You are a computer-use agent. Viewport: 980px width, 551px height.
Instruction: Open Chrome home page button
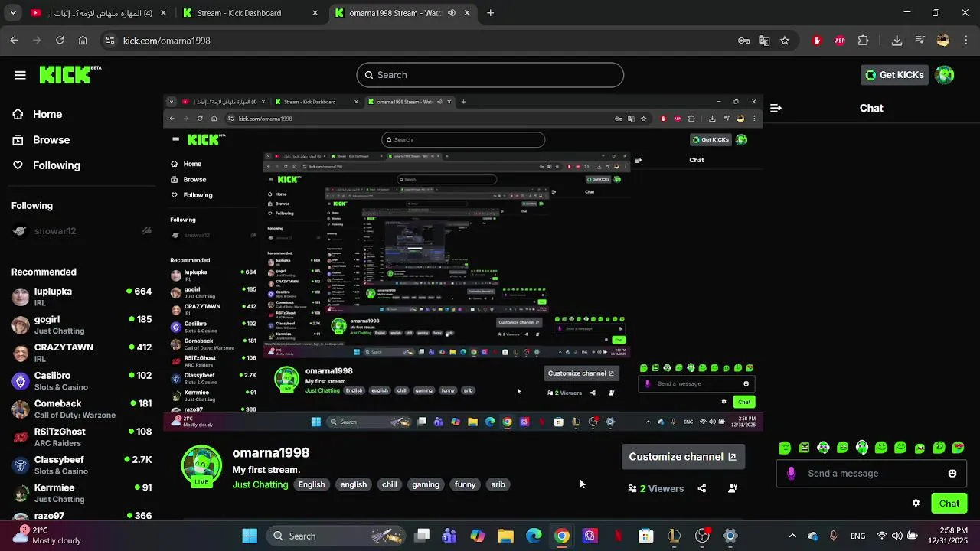(83, 41)
